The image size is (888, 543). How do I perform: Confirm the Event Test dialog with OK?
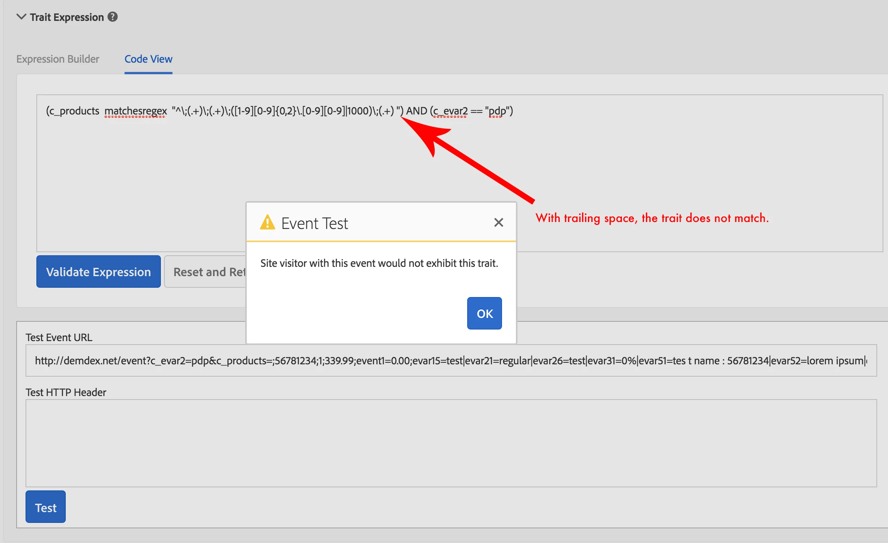484,313
